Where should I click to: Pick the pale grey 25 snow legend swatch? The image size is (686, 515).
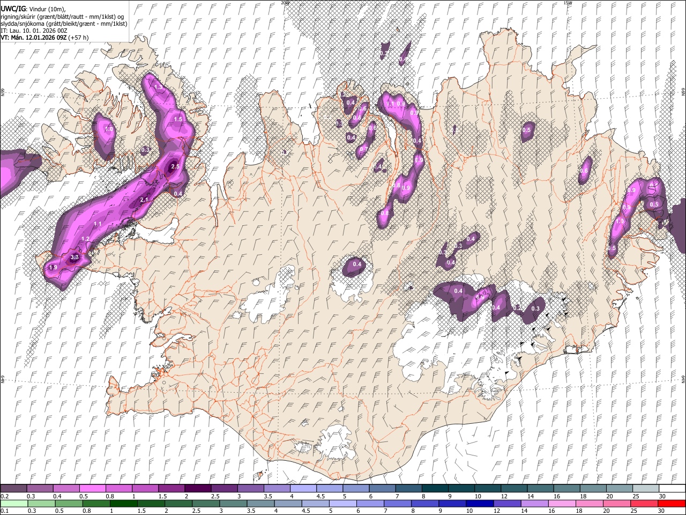[x=646, y=488]
